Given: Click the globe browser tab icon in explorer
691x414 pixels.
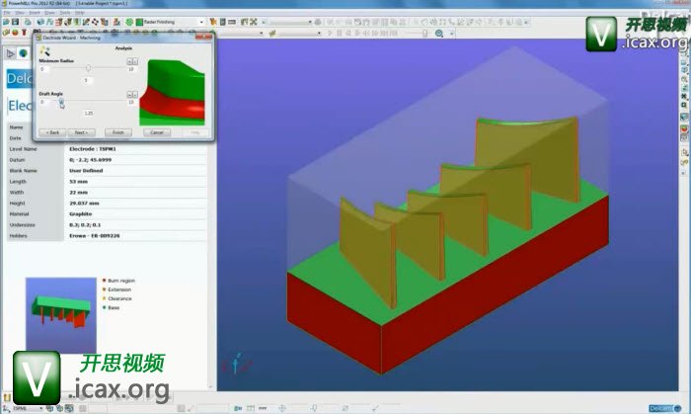Looking at the screenshot, I should [x=23, y=53].
